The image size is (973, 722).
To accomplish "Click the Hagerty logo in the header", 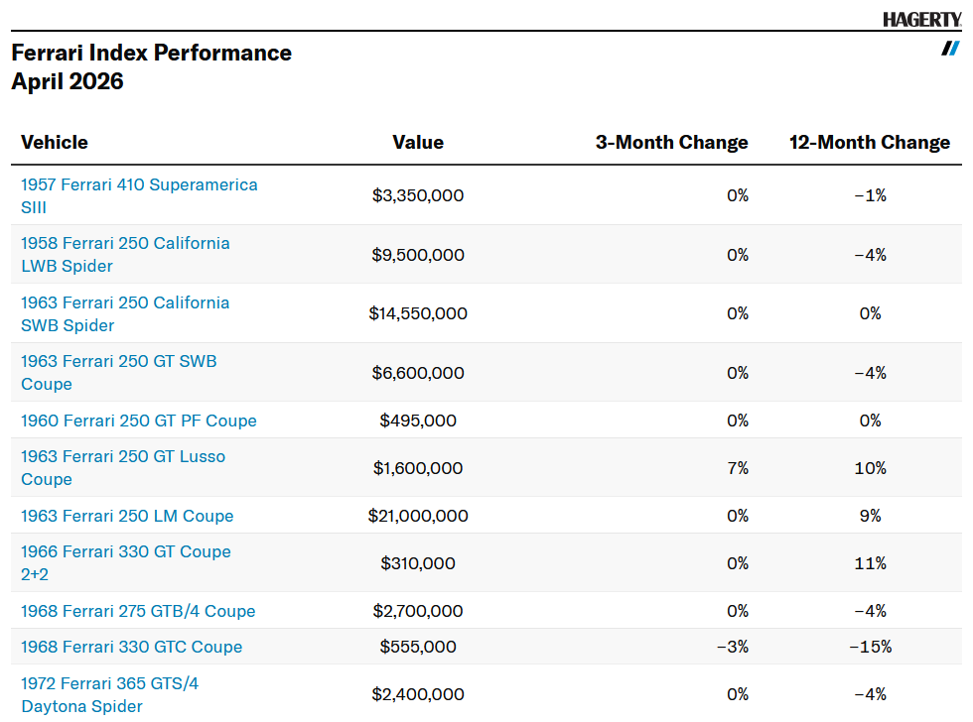I will pos(921,19).
